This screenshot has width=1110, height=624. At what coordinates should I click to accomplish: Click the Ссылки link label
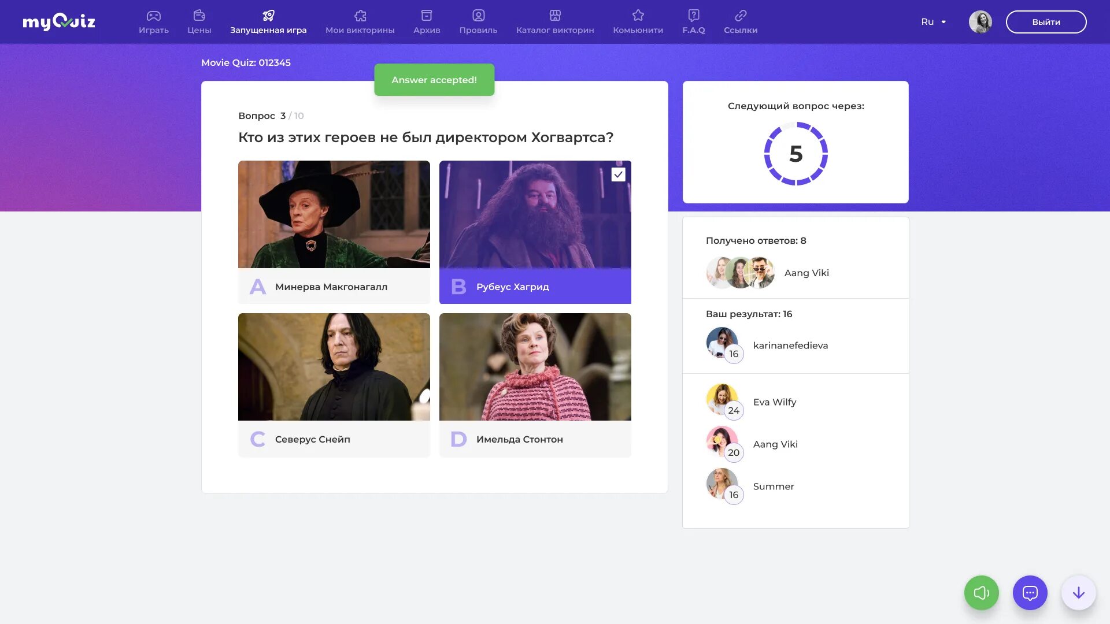click(x=741, y=30)
